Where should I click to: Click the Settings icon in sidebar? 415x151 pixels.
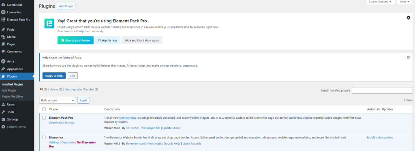(x=3, y=120)
